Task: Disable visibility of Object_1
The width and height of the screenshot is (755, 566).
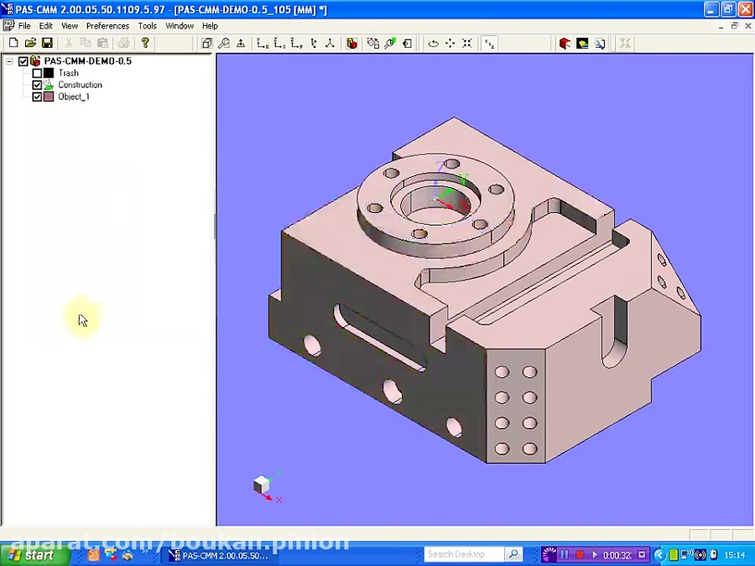Action: [37, 96]
